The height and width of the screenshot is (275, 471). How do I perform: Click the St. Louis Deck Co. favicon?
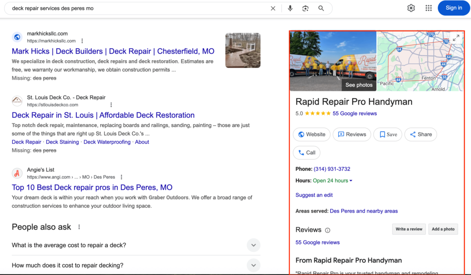(x=17, y=101)
